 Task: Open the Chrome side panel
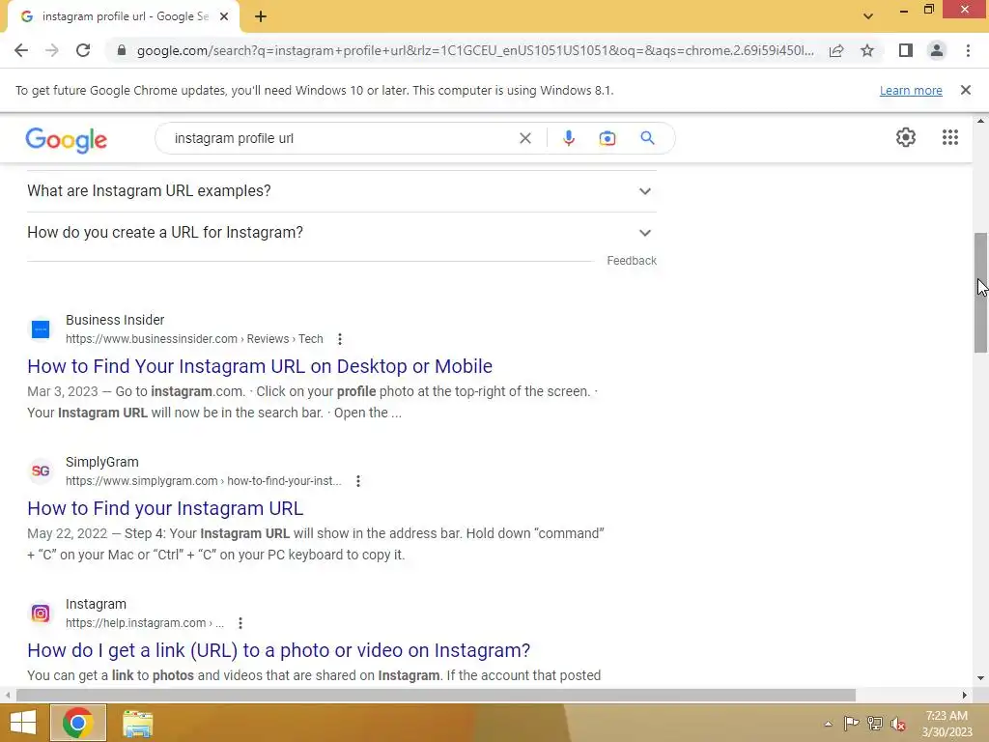tap(906, 50)
